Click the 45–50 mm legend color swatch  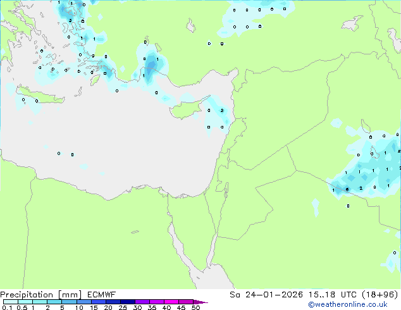pos(186,302)
